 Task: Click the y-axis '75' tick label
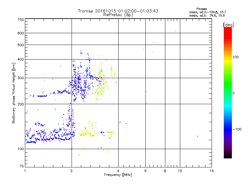click(22, 166)
